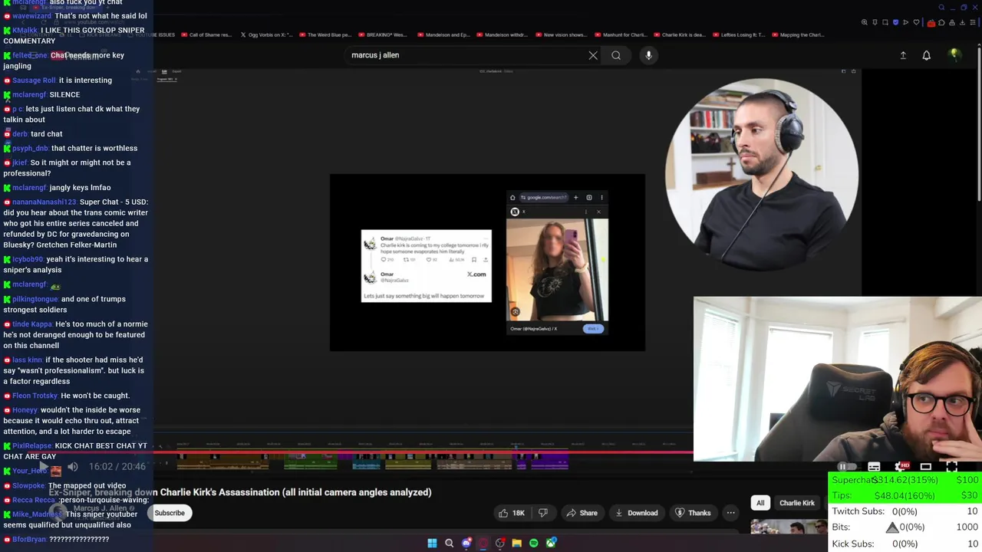982x552 pixels.
Task: Click the Share button
Action: pyautogui.click(x=581, y=513)
